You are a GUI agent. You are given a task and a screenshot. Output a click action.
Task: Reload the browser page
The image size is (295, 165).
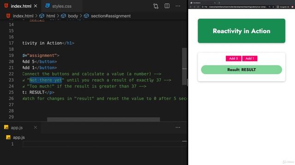198,7
